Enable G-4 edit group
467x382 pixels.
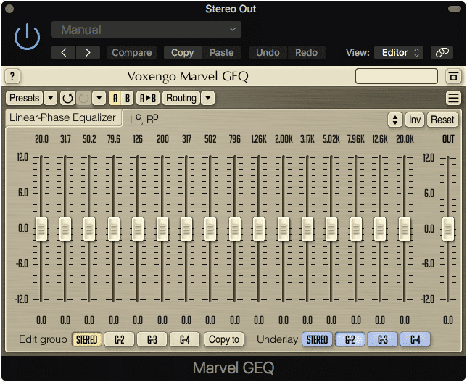185,339
